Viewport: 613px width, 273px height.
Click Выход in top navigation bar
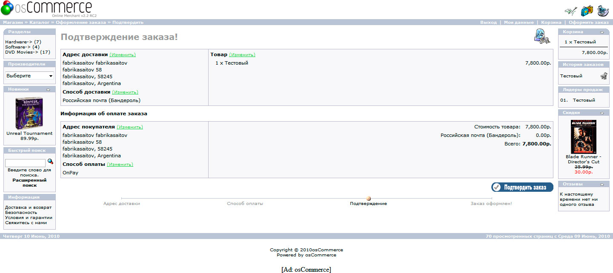click(x=488, y=23)
